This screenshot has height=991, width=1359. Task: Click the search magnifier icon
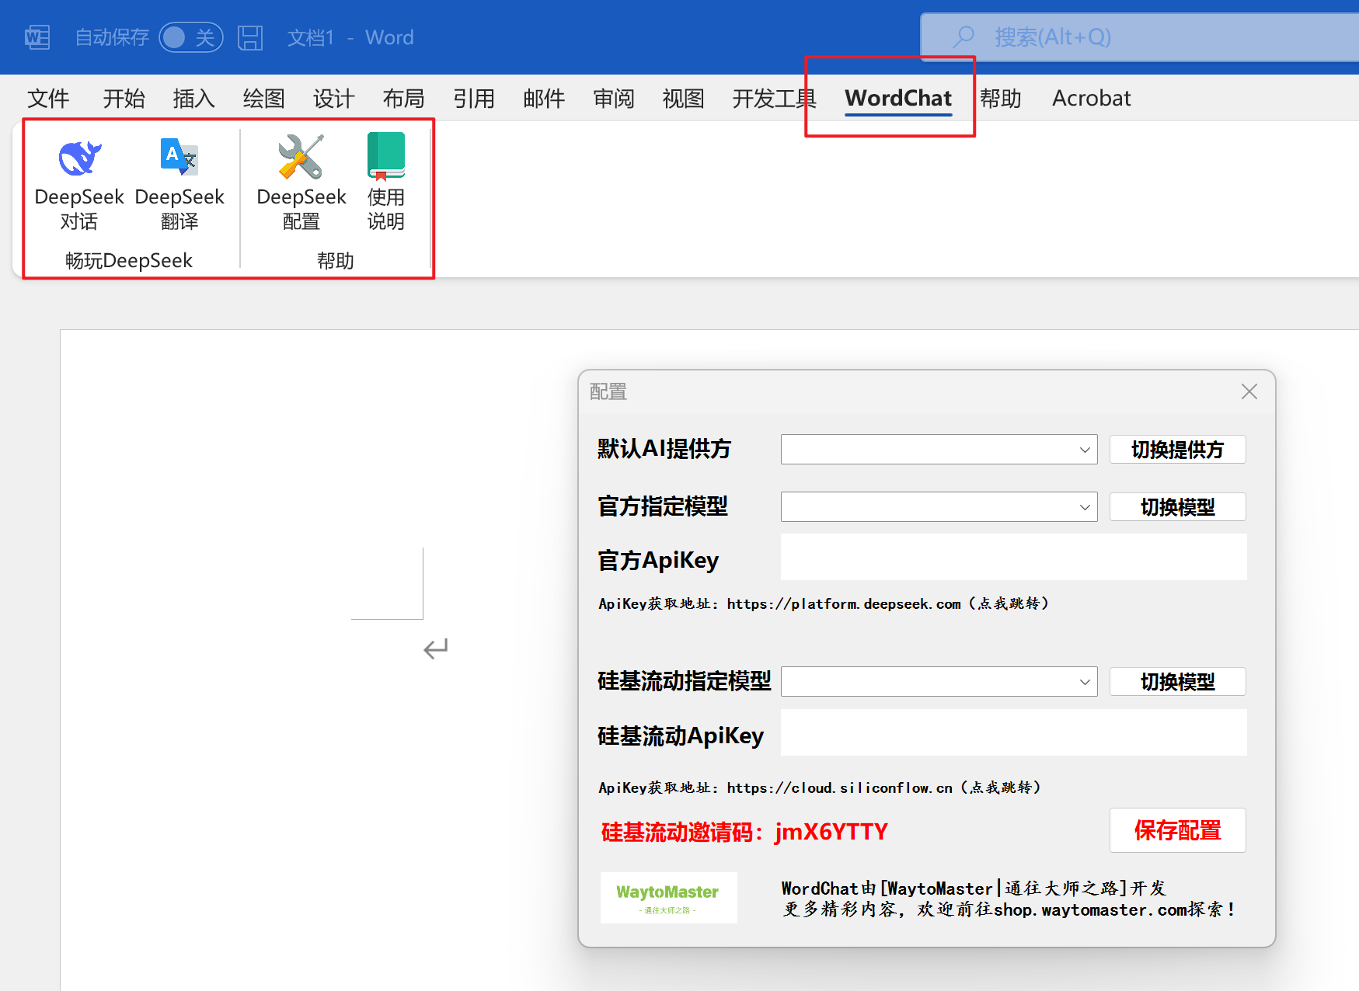click(964, 37)
